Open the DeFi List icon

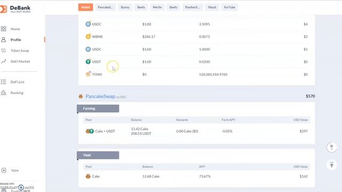[x=4, y=82]
